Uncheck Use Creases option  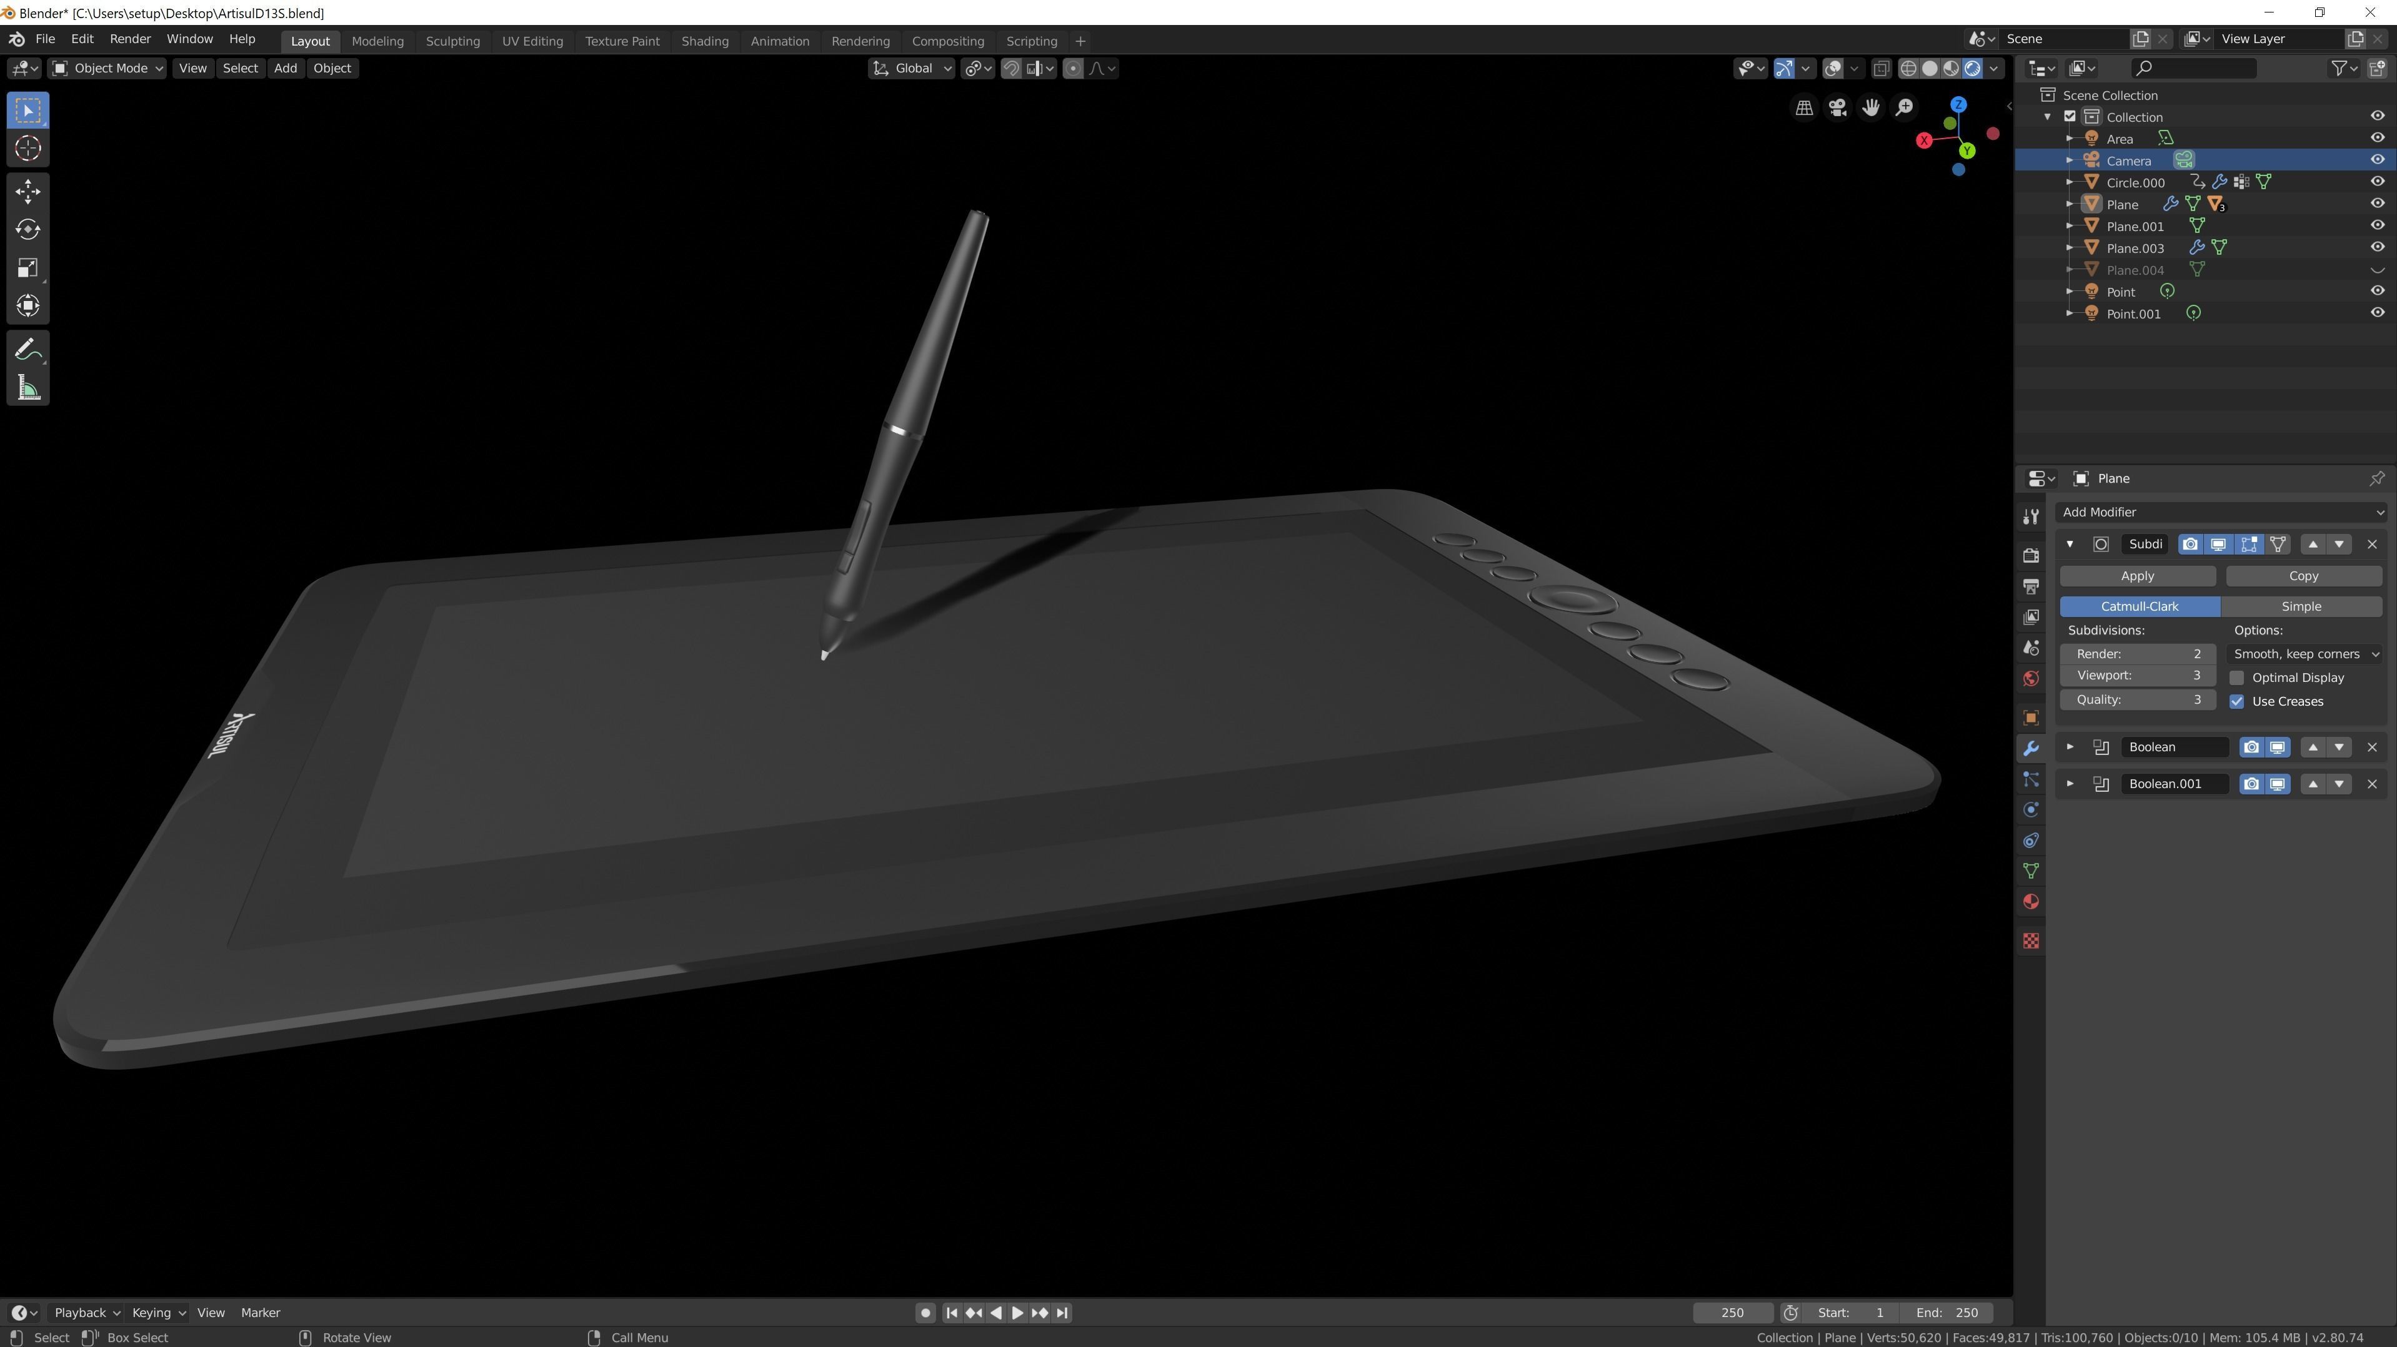click(x=2237, y=701)
